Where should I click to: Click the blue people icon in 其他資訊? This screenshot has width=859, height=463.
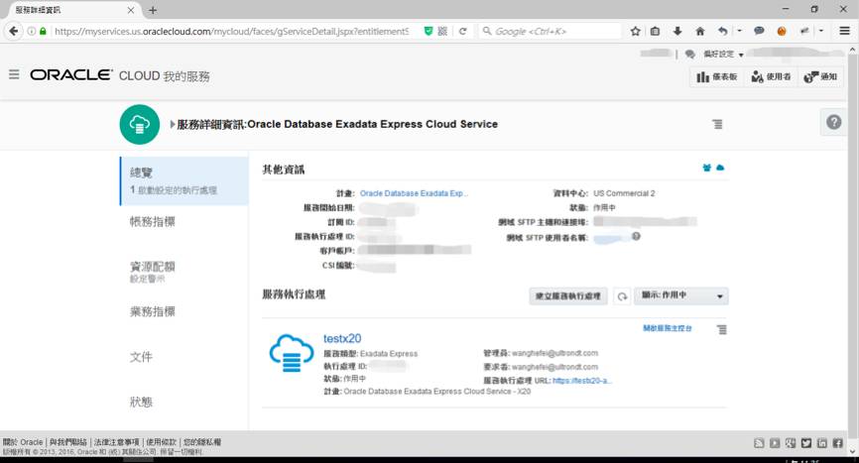click(706, 168)
